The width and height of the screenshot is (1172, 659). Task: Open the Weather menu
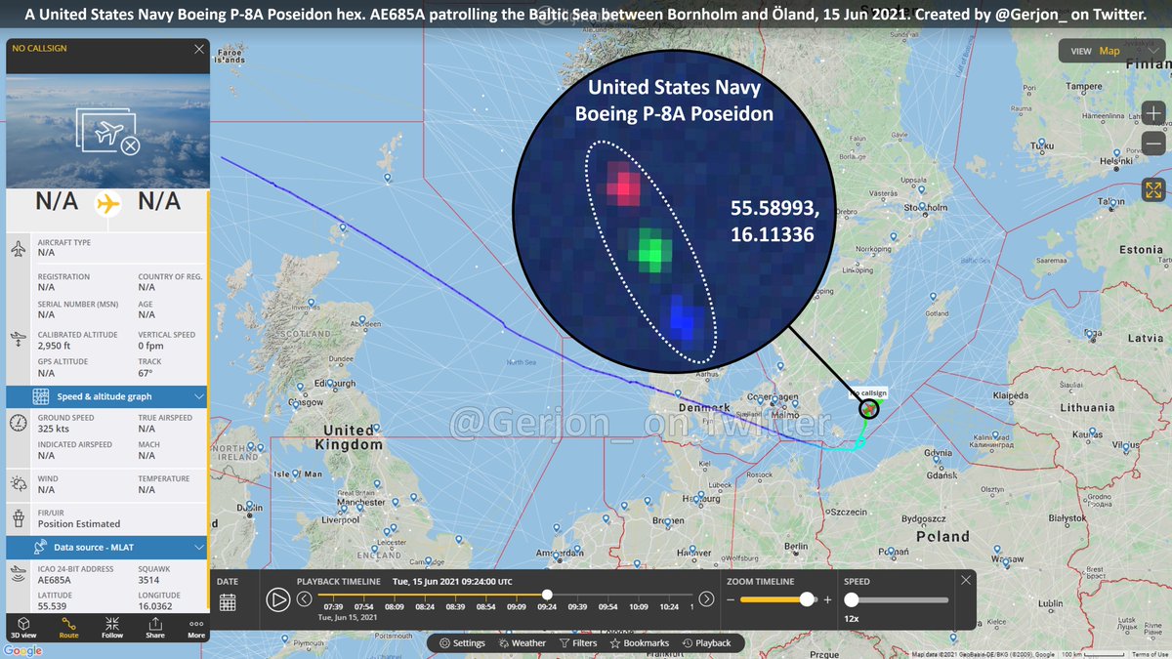(523, 643)
